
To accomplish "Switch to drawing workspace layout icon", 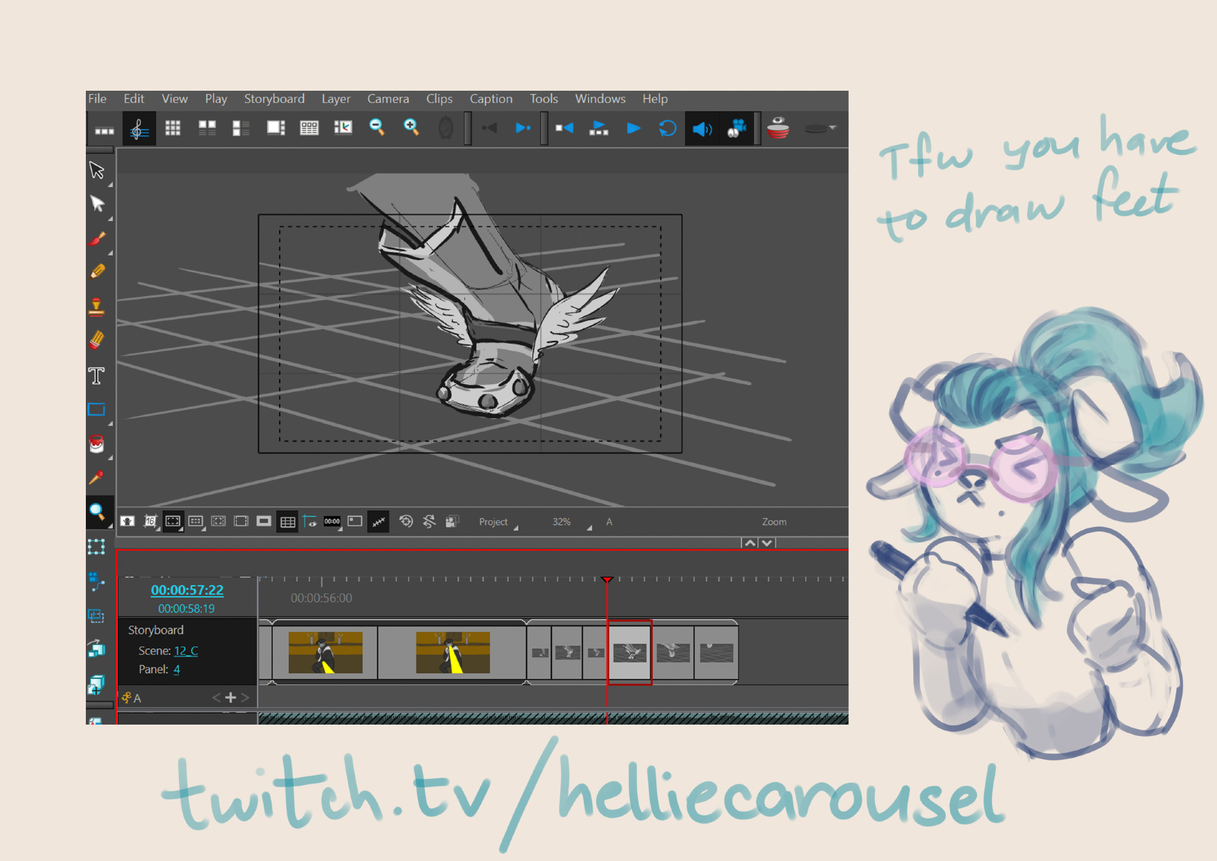I will coord(276,128).
